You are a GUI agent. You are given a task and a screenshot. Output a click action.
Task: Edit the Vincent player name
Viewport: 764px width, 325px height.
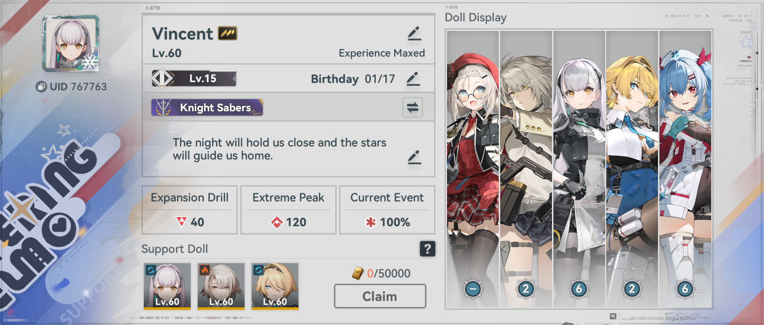coord(415,34)
